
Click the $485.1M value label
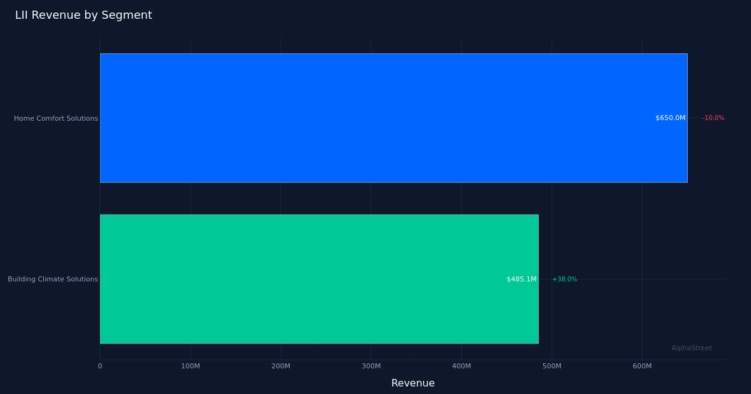[521, 279]
